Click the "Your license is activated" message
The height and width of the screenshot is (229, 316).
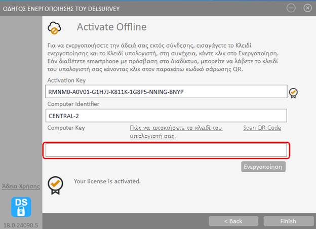tap(107, 181)
